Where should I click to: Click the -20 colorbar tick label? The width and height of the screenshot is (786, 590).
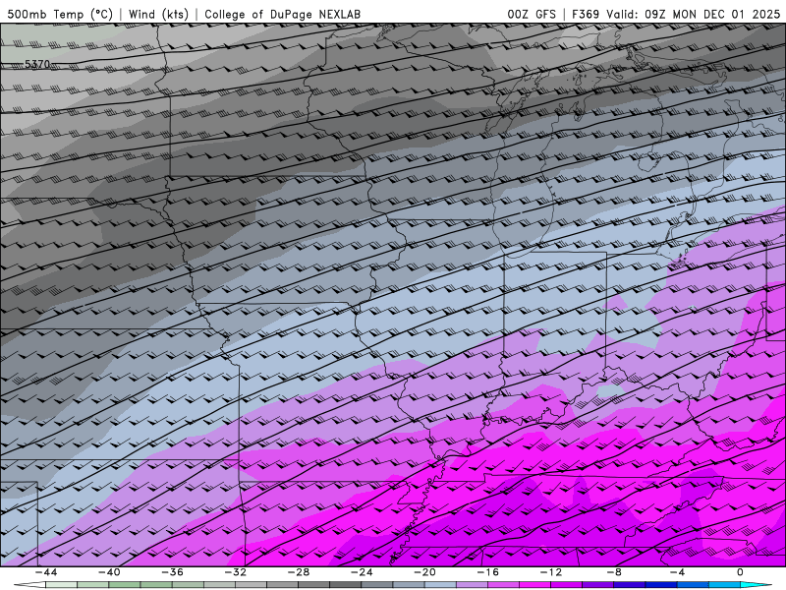click(424, 572)
